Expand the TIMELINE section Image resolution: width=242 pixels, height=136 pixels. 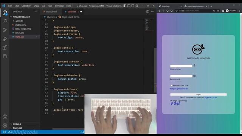click(16, 128)
